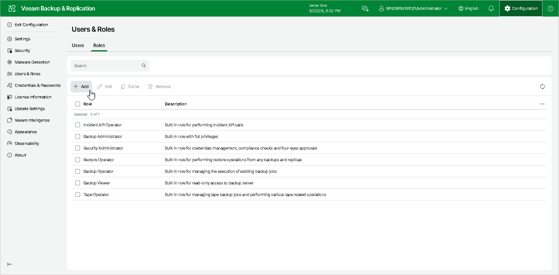Click the About info icon in the sidebar
Image resolution: width=559 pixels, height=275 pixels.
pyautogui.click(x=10, y=155)
